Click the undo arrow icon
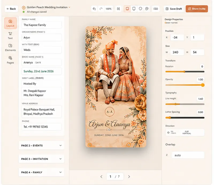The height and width of the screenshot is (185, 214). [x=94, y=9]
